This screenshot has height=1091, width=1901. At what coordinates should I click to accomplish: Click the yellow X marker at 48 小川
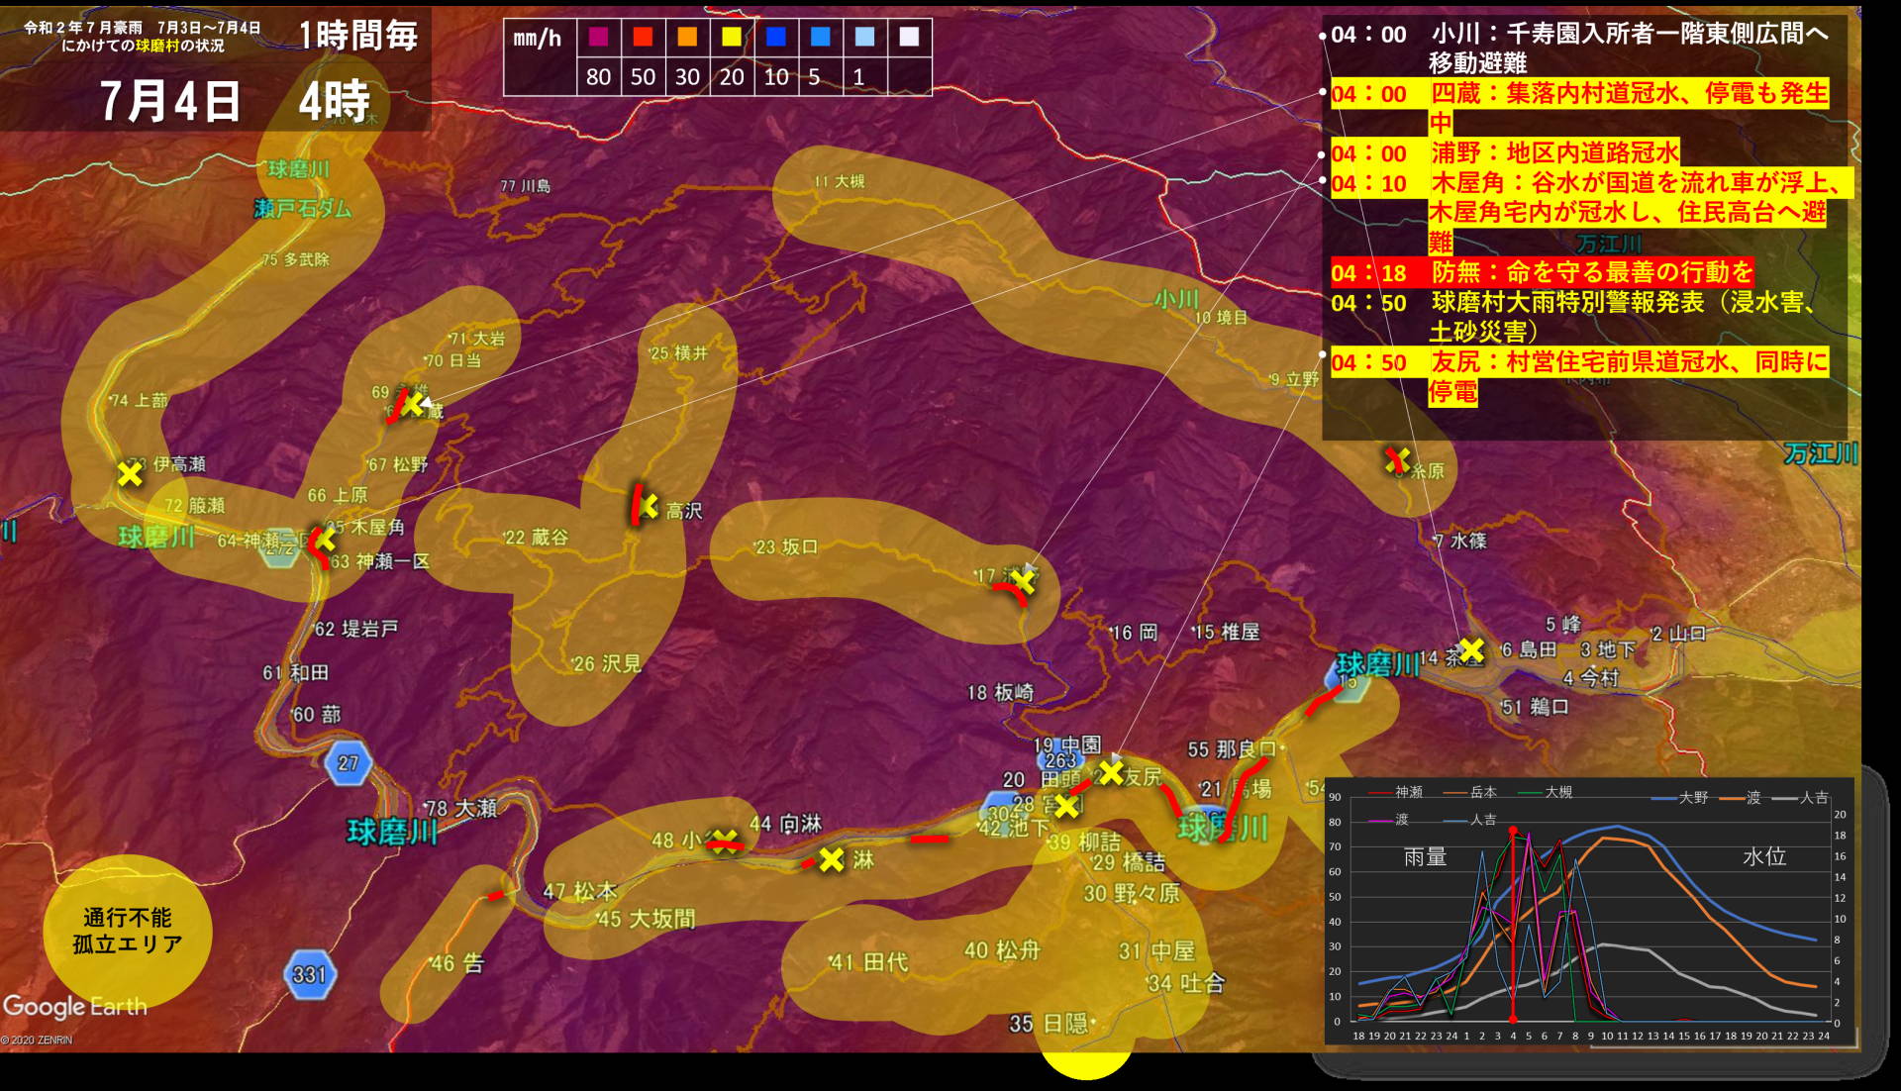tap(725, 842)
